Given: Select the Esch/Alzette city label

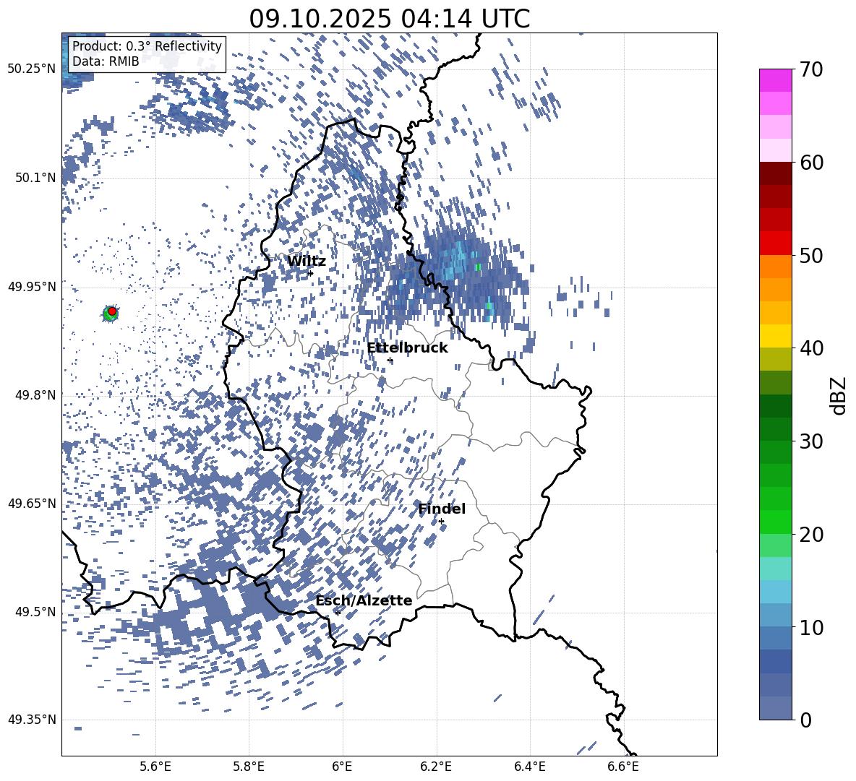Looking at the screenshot, I should pos(364,600).
